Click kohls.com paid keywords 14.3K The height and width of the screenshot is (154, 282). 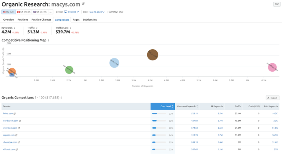click(275, 114)
